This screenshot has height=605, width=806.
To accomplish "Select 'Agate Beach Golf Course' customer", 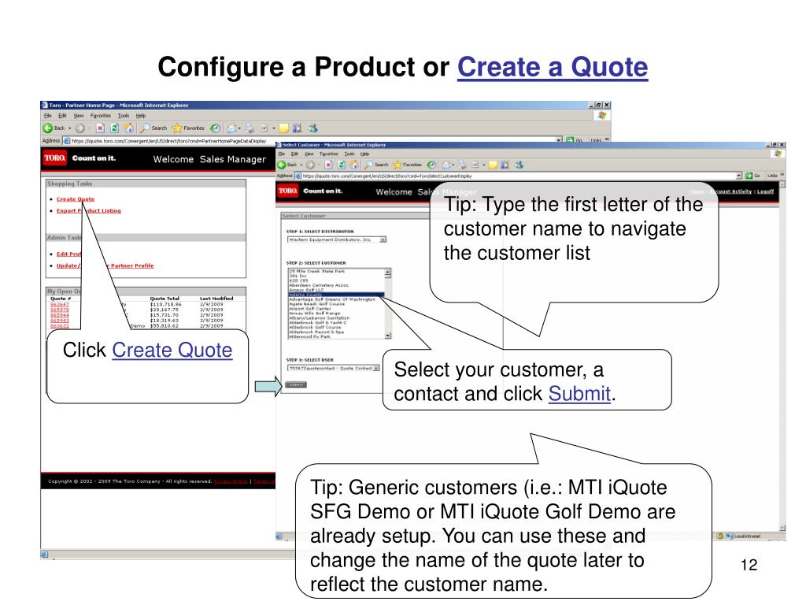I will click(x=316, y=304).
